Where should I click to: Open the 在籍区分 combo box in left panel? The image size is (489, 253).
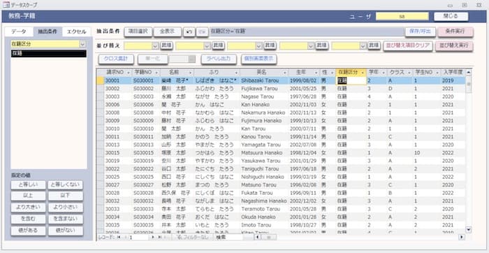pos(82,44)
